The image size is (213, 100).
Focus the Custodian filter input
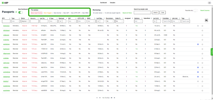[x=167, y=21]
